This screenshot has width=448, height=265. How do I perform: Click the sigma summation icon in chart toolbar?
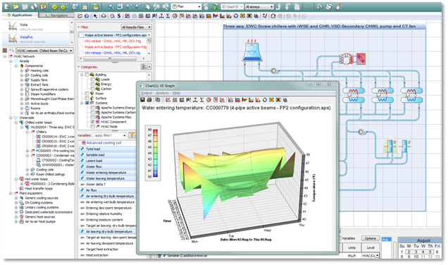coord(201,100)
